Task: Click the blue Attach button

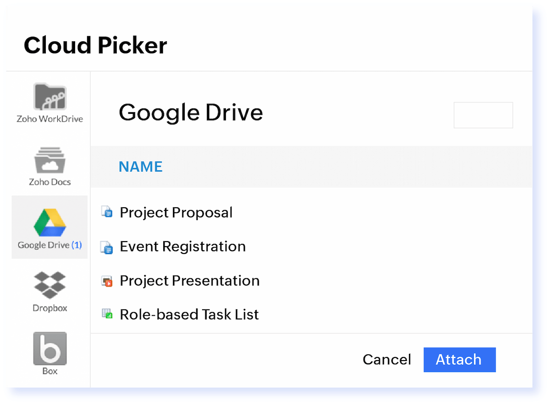Action: pos(459,360)
